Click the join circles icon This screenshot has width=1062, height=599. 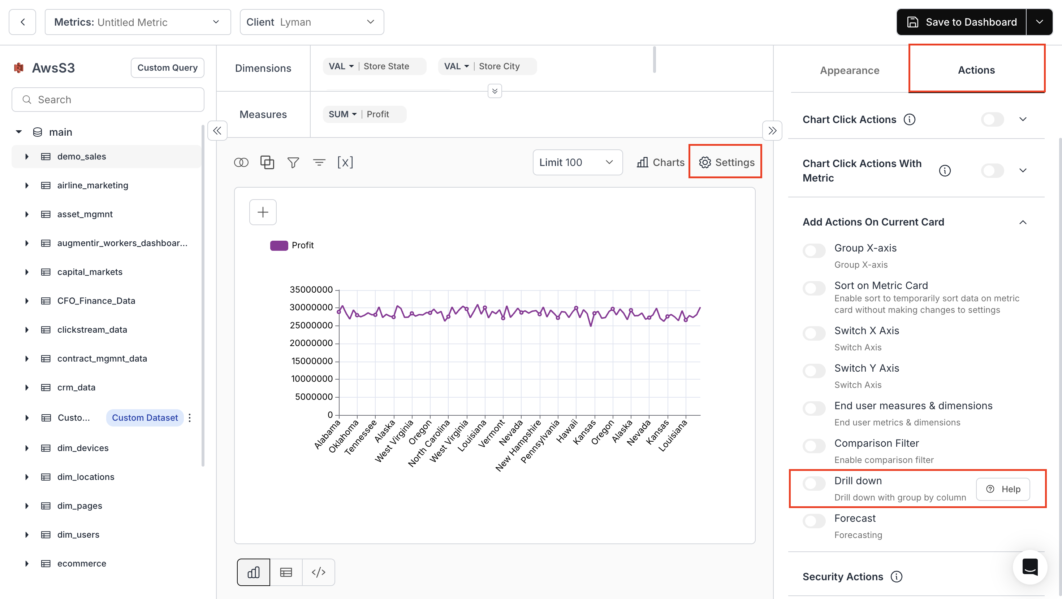(x=241, y=162)
